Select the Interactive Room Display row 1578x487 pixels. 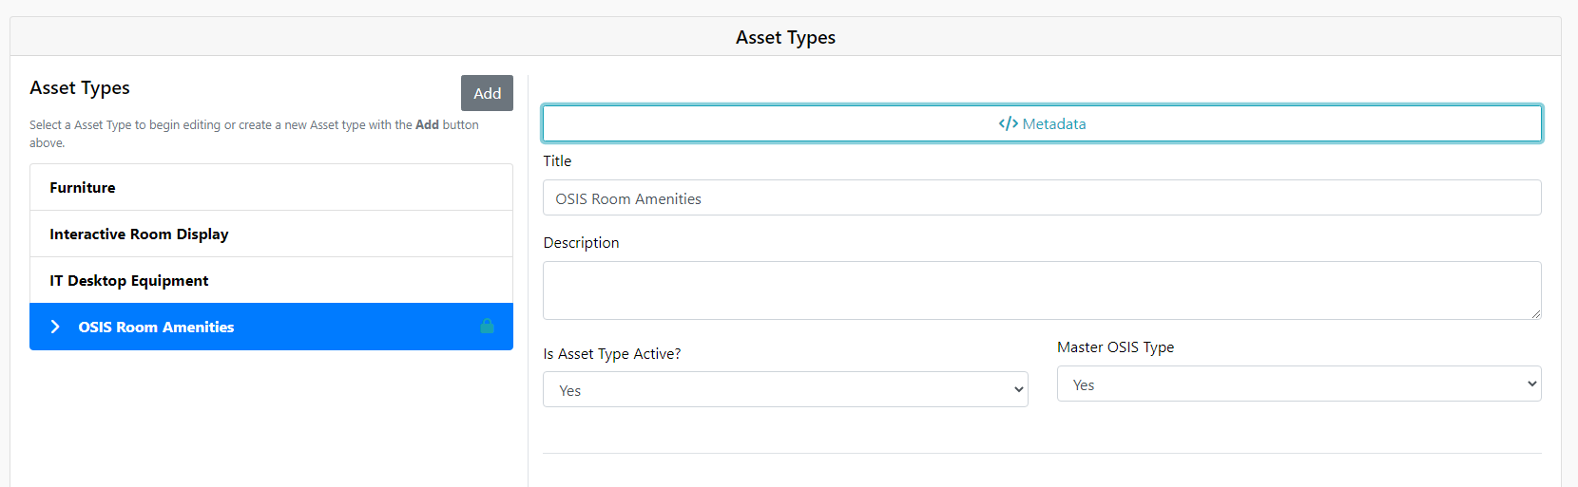(271, 234)
